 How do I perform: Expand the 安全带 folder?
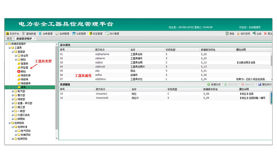pyautogui.click(x=16, y=56)
